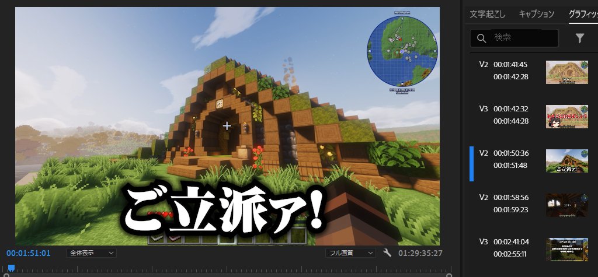
Task: Click current timecode 00:01:51:01
Action: 28,253
